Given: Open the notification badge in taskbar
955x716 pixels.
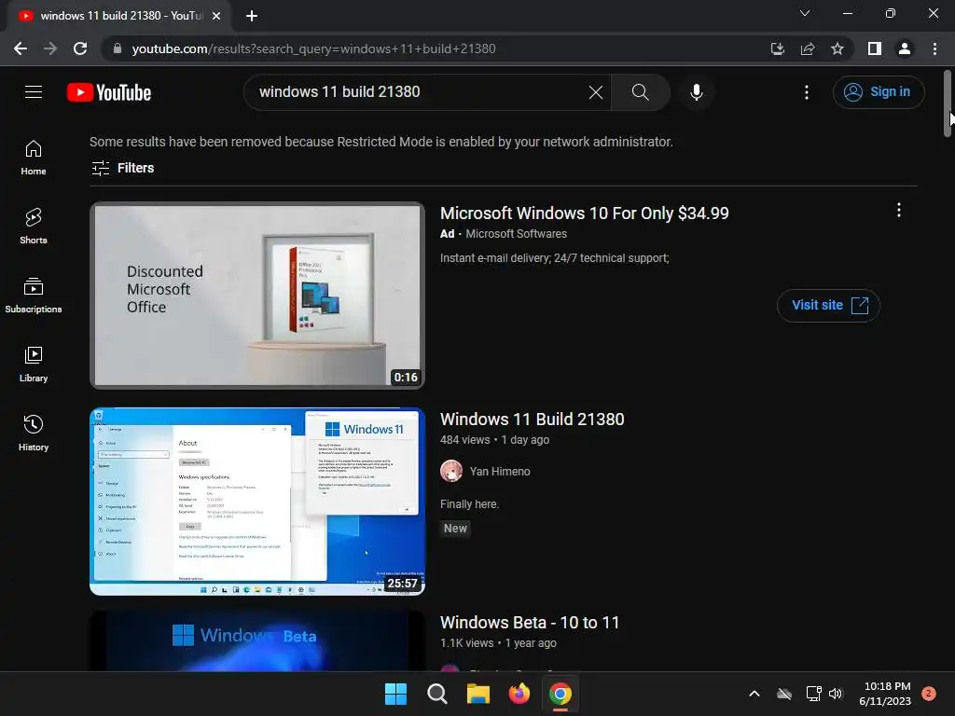Looking at the screenshot, I should coord(929,694).
